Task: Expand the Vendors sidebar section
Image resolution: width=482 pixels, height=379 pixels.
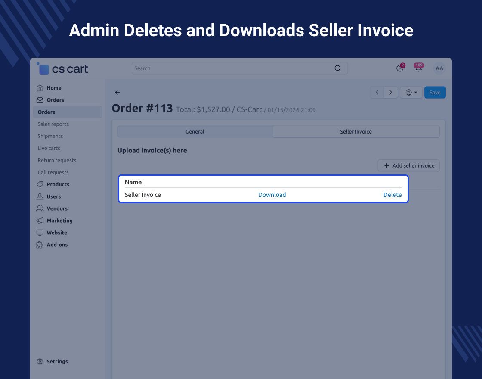Action: 57,208
